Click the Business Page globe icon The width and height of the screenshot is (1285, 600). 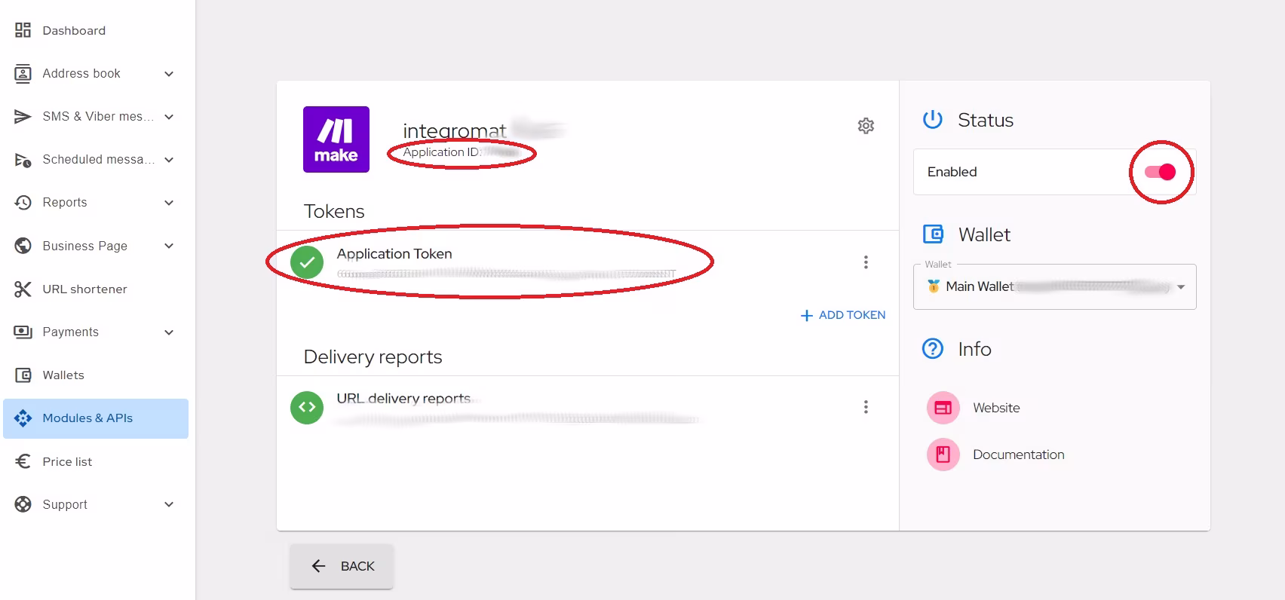23,246
